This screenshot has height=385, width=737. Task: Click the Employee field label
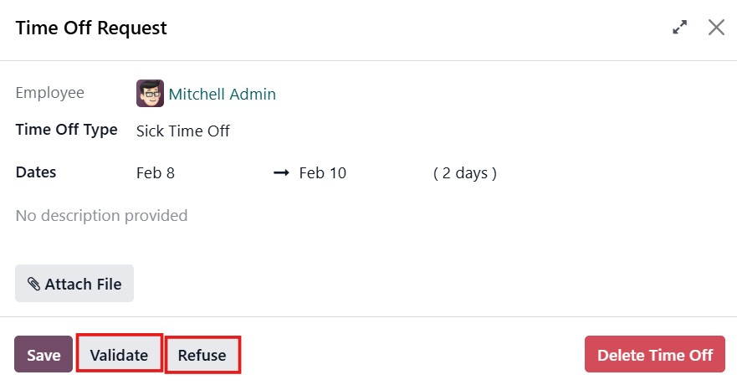pyautogui.click(x=49, y=93)
